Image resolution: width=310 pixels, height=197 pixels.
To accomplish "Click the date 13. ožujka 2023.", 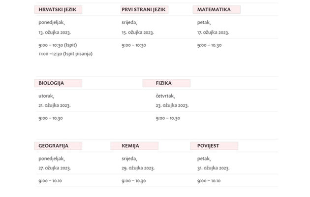I will [55, 33].
